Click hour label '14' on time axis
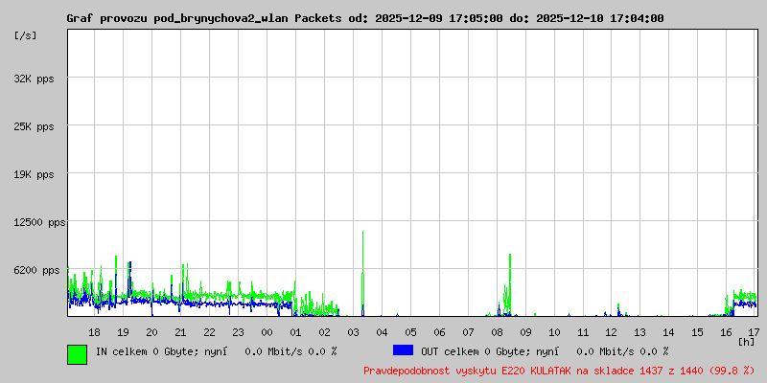Screen dimensions: 767x383 [x=669, y=332]
